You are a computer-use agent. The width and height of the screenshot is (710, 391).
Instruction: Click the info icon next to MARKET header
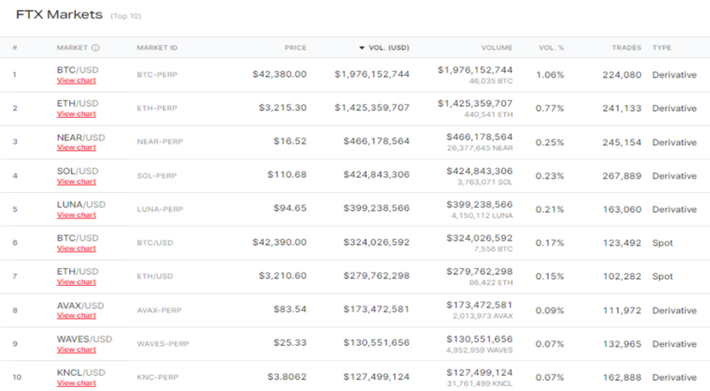pos(95,48)
